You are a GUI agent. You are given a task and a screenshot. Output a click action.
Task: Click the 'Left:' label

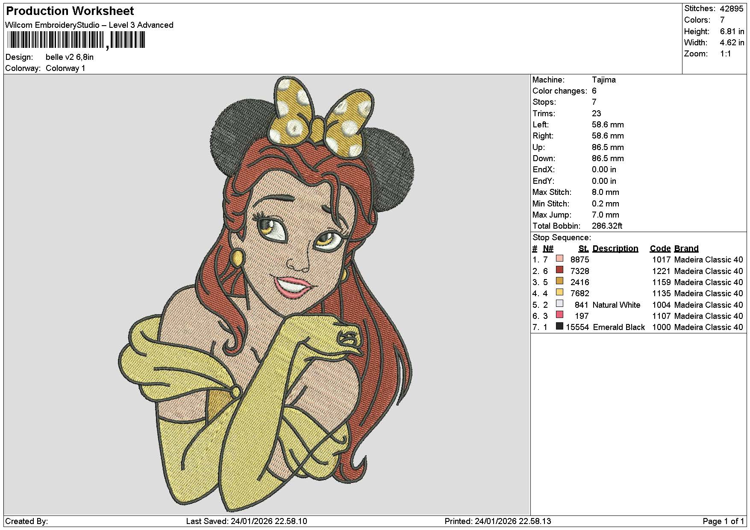pyautogui.click(x=541, y=124)
